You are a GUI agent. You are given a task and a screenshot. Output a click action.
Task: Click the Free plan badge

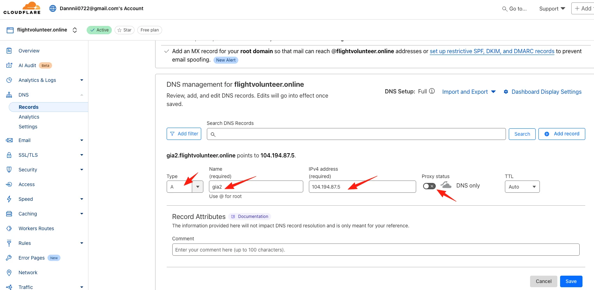pos(150,30)
